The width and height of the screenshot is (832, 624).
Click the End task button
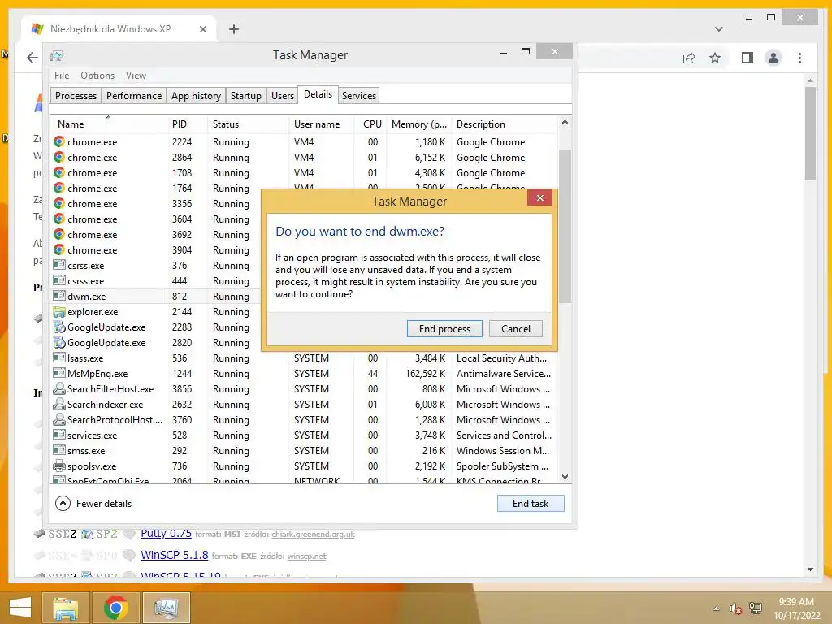point(531,504)
